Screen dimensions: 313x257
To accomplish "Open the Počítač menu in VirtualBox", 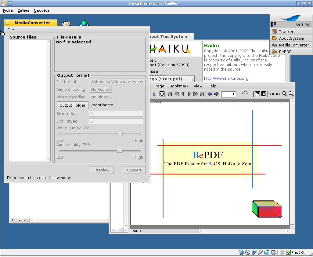I will coord(8,10).
